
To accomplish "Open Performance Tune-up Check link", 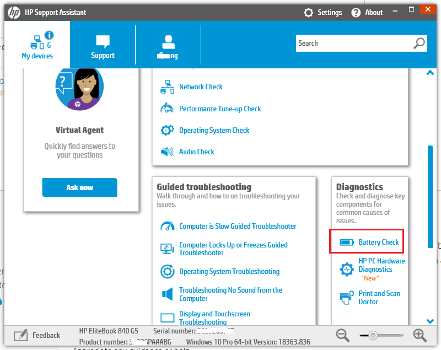I will coord(220,109).
